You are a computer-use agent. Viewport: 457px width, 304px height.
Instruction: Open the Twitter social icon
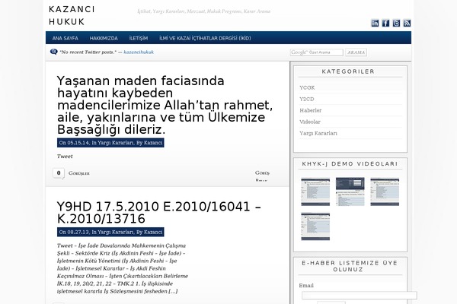point(396,24)
